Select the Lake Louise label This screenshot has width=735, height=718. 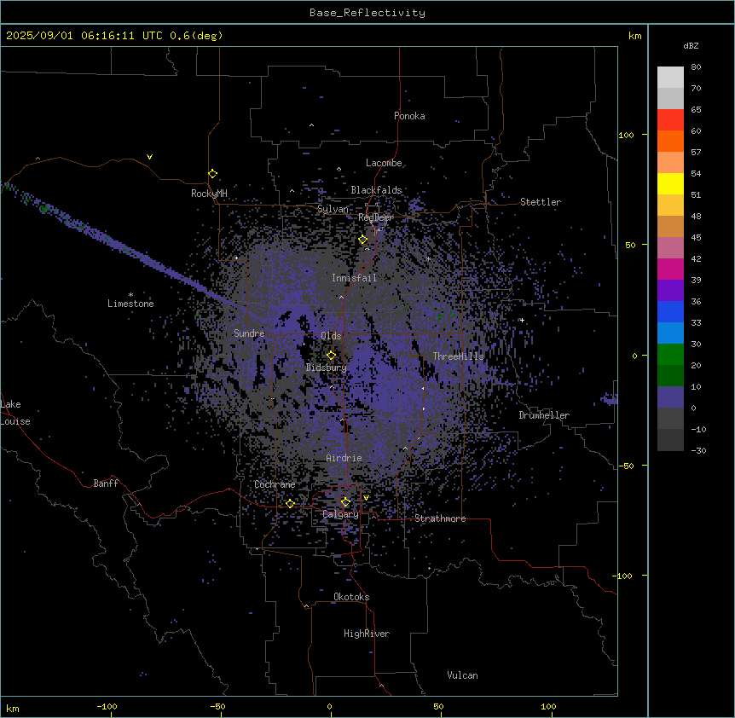tap(15, 413)
